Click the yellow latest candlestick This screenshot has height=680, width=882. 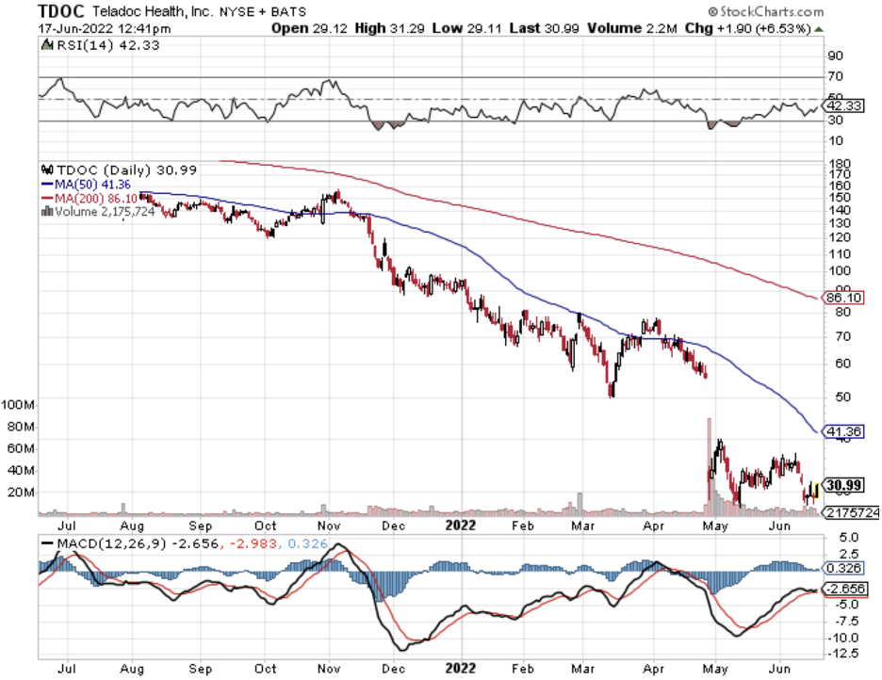point(817,489)
